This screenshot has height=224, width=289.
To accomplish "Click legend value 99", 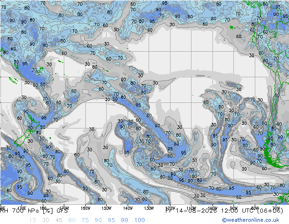I will tap(124, 220).
